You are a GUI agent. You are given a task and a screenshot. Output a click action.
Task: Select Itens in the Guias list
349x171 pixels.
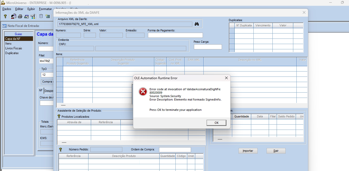8,44
